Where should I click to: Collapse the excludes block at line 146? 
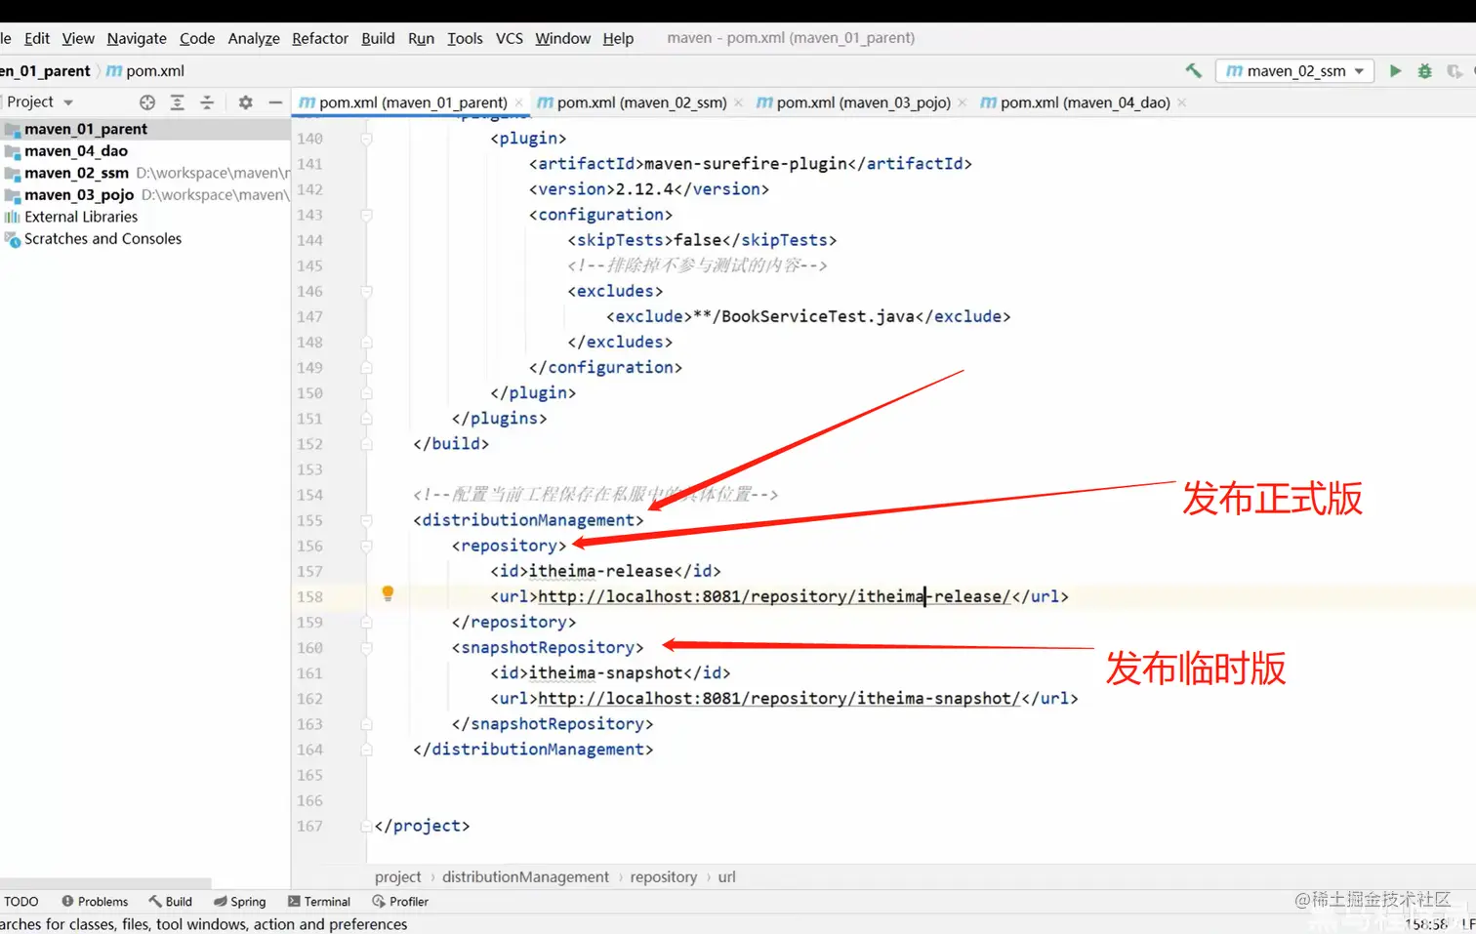(366, 291)
